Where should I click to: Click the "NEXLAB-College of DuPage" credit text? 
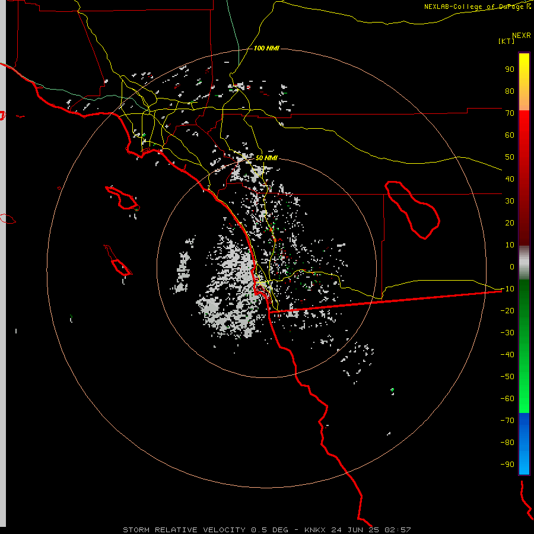click(x=473, y=7)
